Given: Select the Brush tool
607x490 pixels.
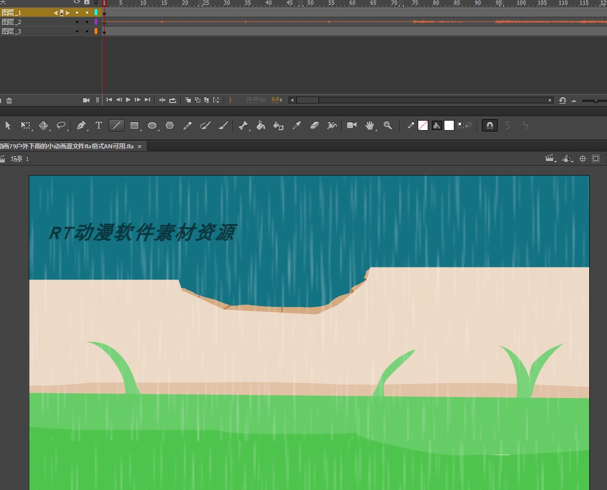Looking at the screenshot, I should (x=223, y=125).
